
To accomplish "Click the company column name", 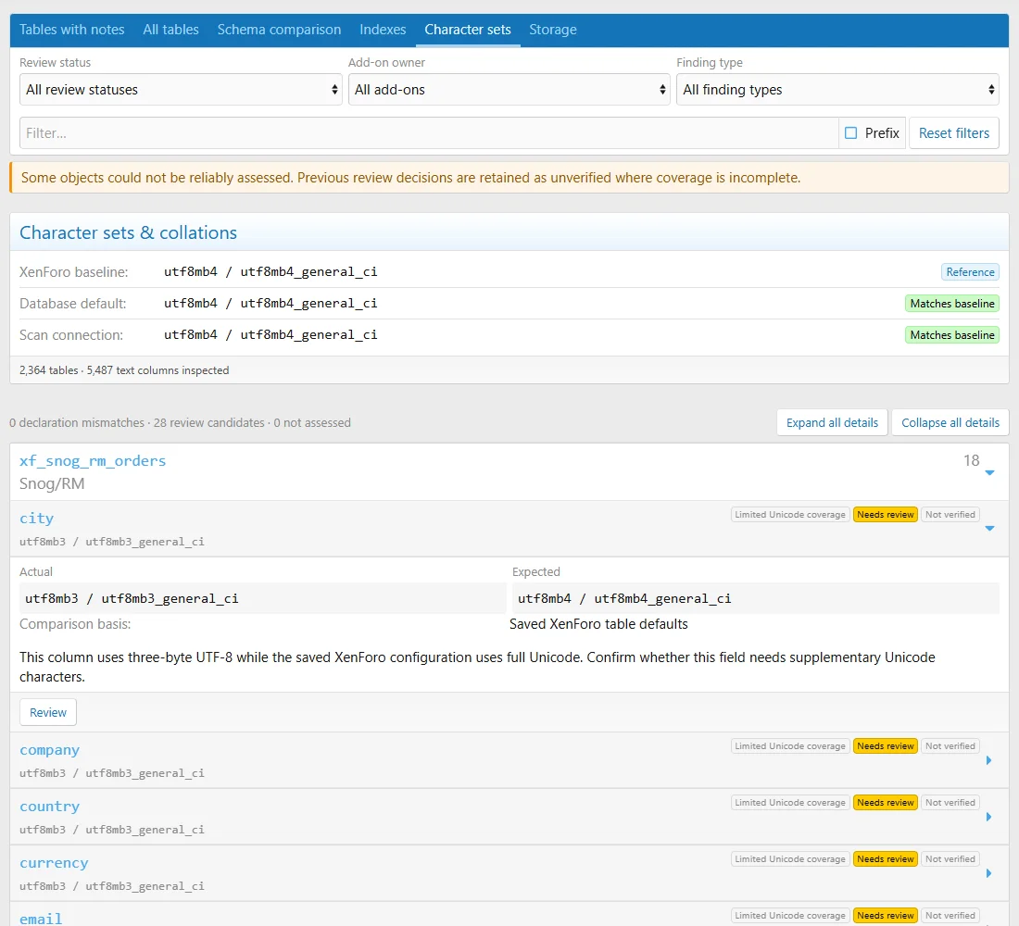I will [x=49, y=751].
